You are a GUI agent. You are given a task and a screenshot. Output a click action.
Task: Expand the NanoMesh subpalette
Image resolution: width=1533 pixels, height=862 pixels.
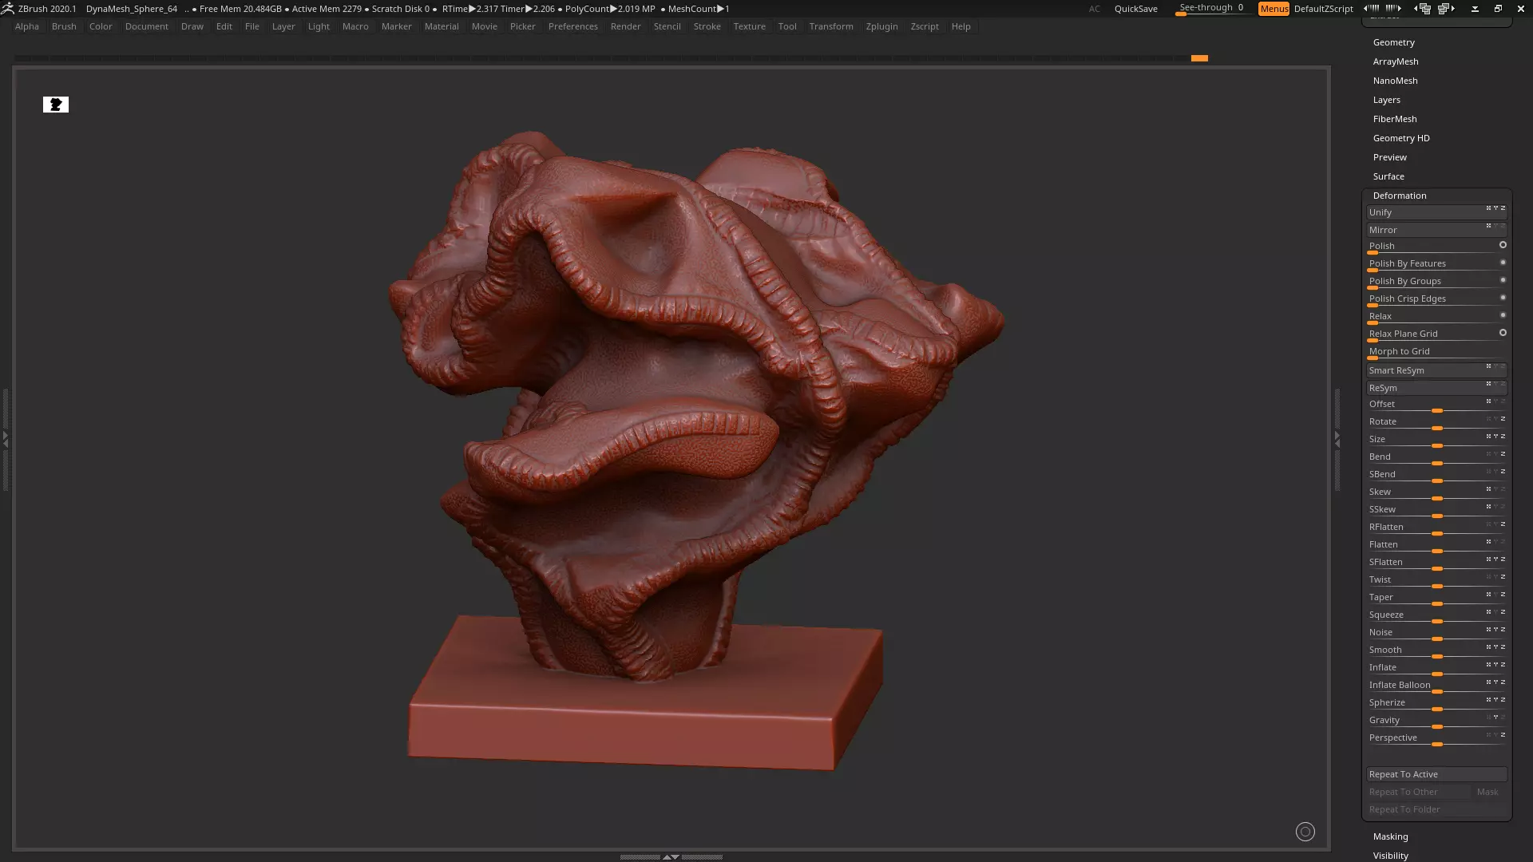pos(1395,81)
